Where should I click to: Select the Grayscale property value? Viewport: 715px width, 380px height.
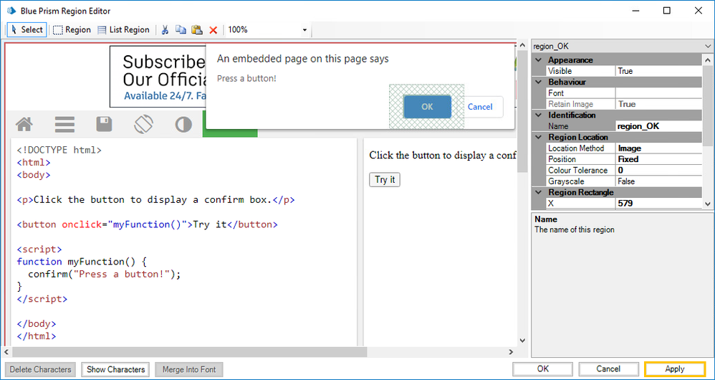tap(658, 181)
